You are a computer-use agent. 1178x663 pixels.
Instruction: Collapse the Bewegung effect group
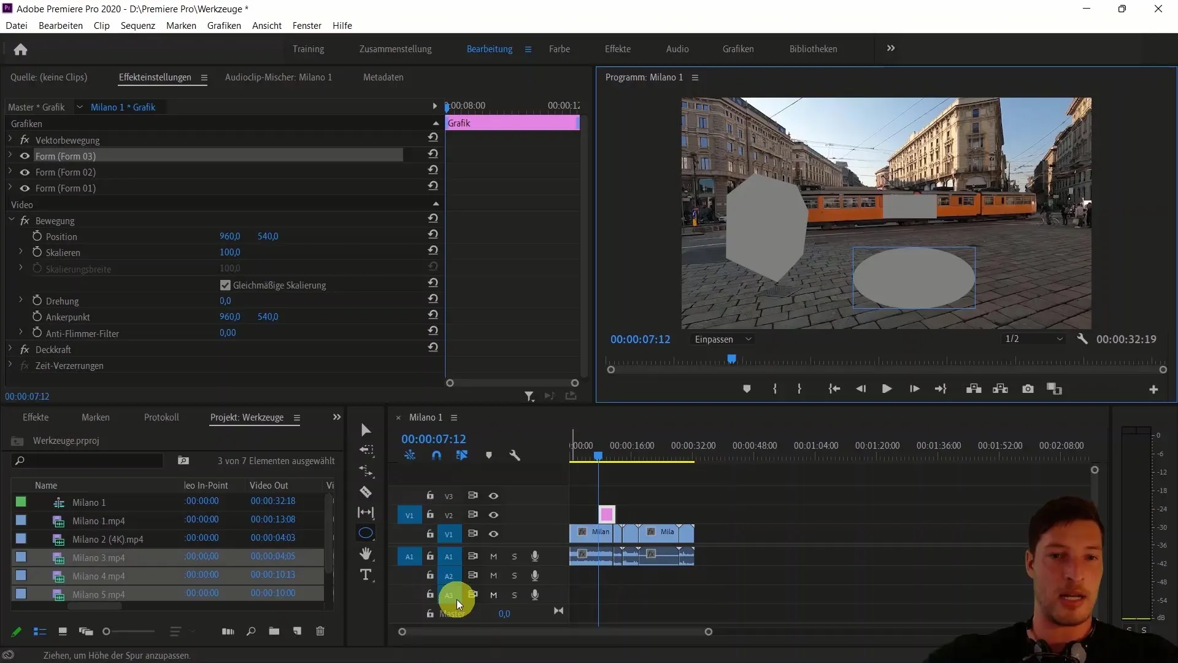click(x=11, y=220)
